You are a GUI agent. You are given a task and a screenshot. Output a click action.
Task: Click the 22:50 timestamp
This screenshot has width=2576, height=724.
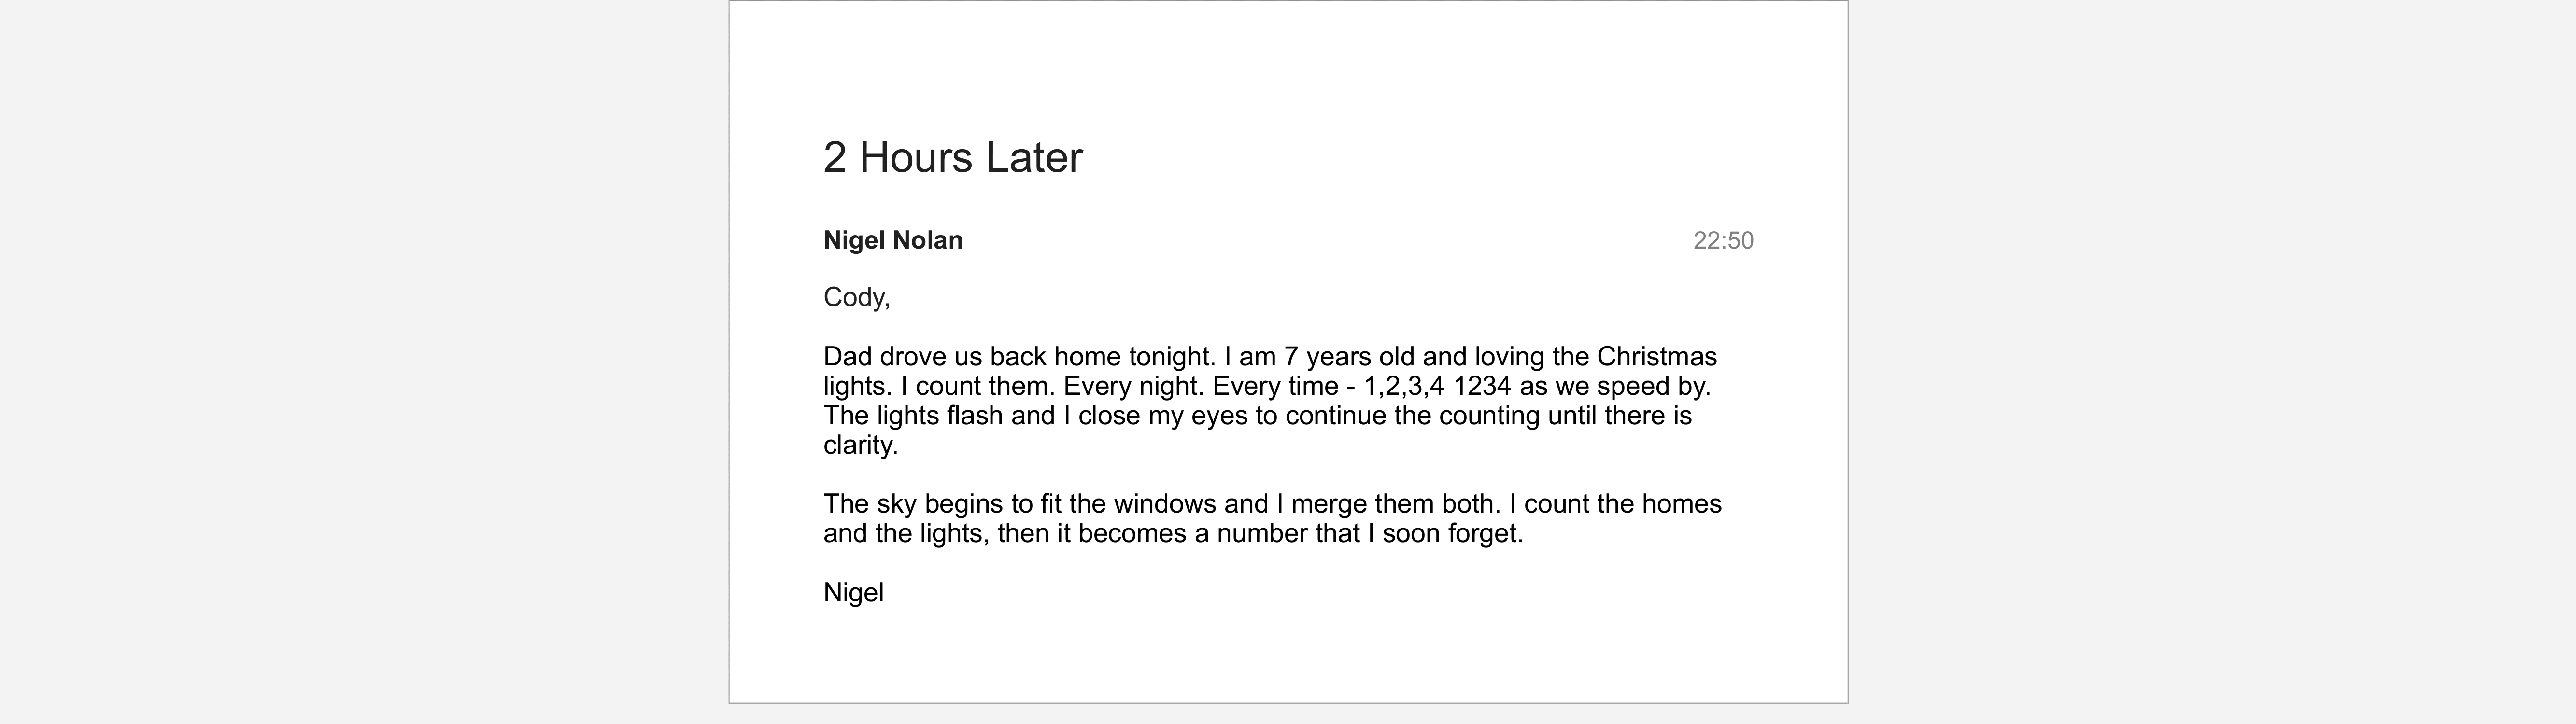coord(1722,241)
